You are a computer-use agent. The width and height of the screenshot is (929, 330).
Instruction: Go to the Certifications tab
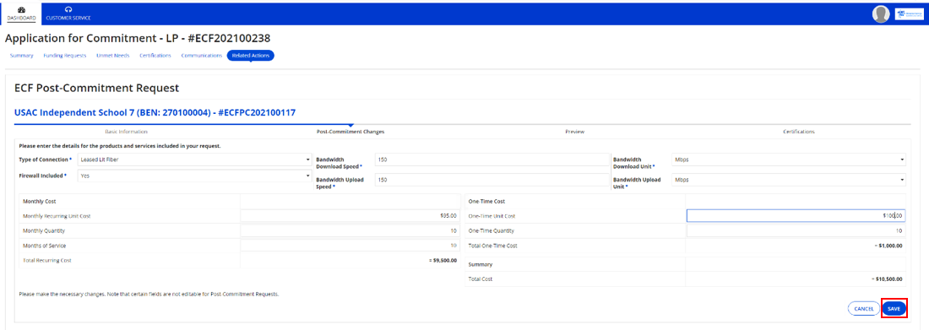(x=155, y=56)
